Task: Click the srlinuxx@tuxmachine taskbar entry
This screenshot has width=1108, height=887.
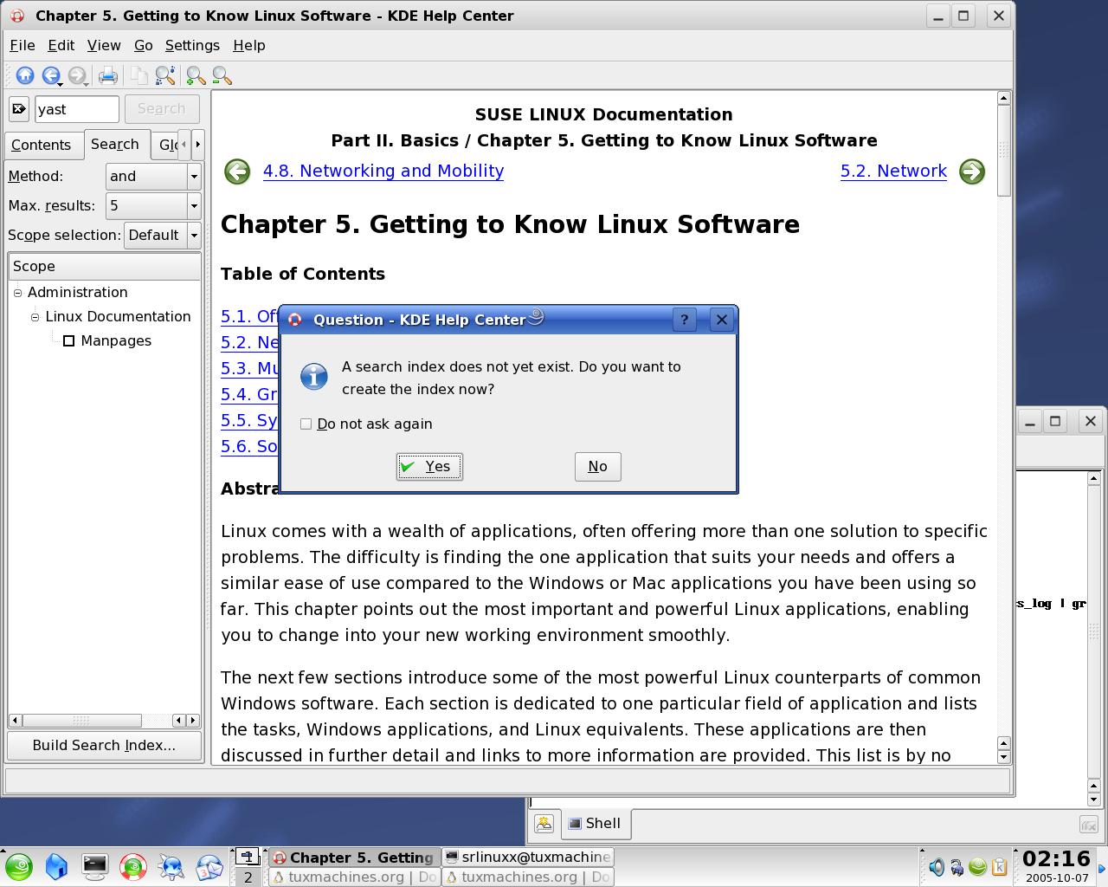Action: [528, 857]
